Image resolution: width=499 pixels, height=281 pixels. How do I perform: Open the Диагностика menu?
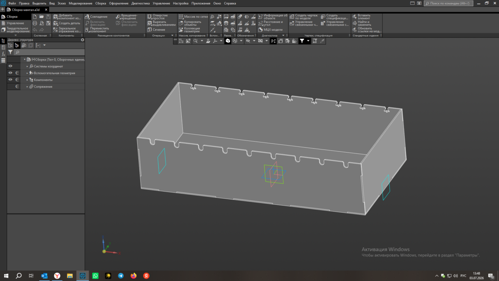(x=141, y=3)
